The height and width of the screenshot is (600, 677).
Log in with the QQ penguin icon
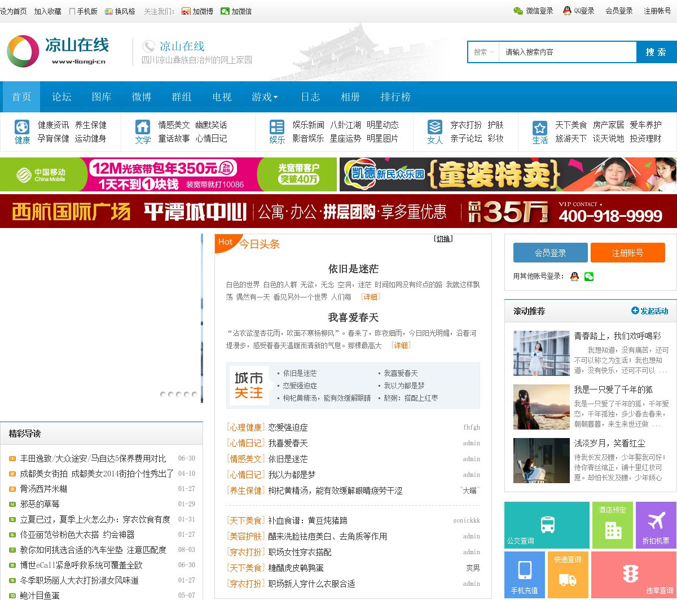(x=574, y=276)
